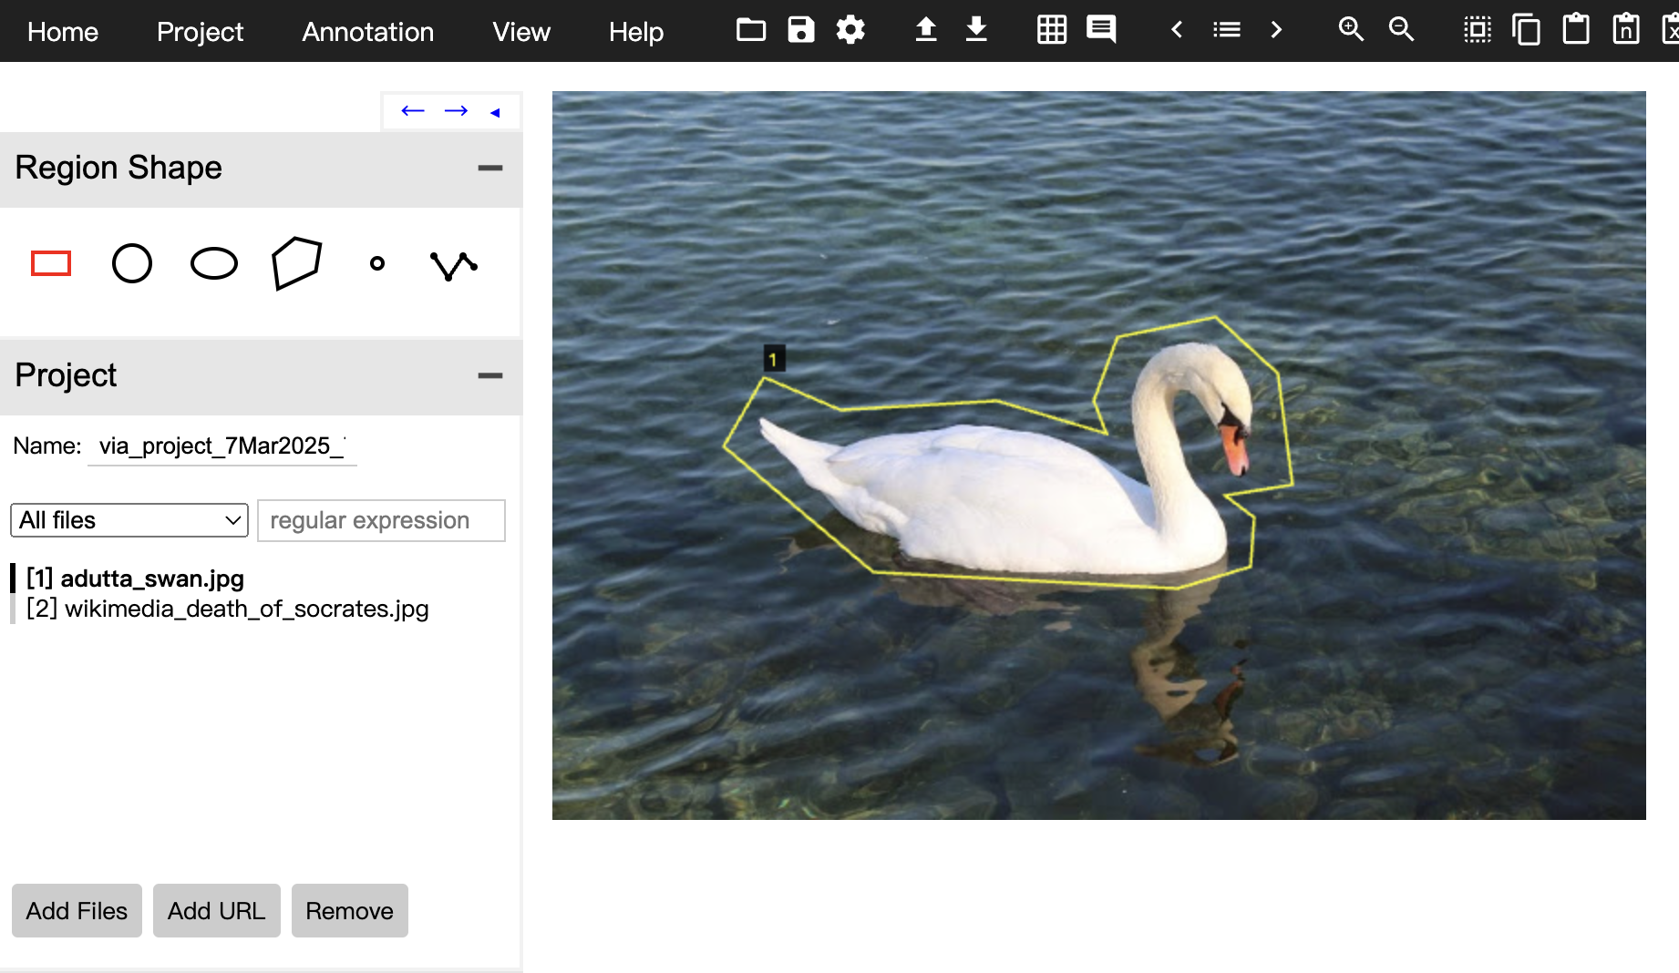The image size is (1679, 973).
Task: Click the Remove button
Action: 350,911
